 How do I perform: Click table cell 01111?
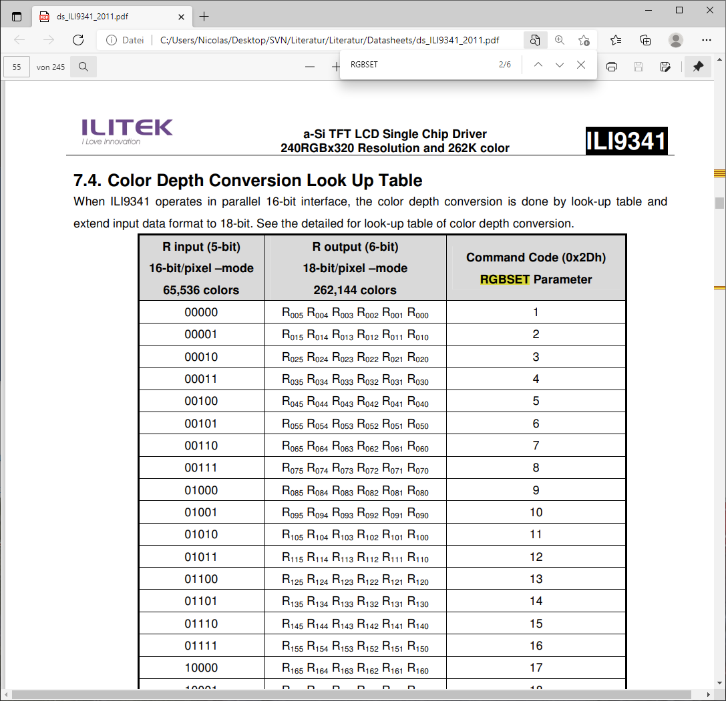201,646
